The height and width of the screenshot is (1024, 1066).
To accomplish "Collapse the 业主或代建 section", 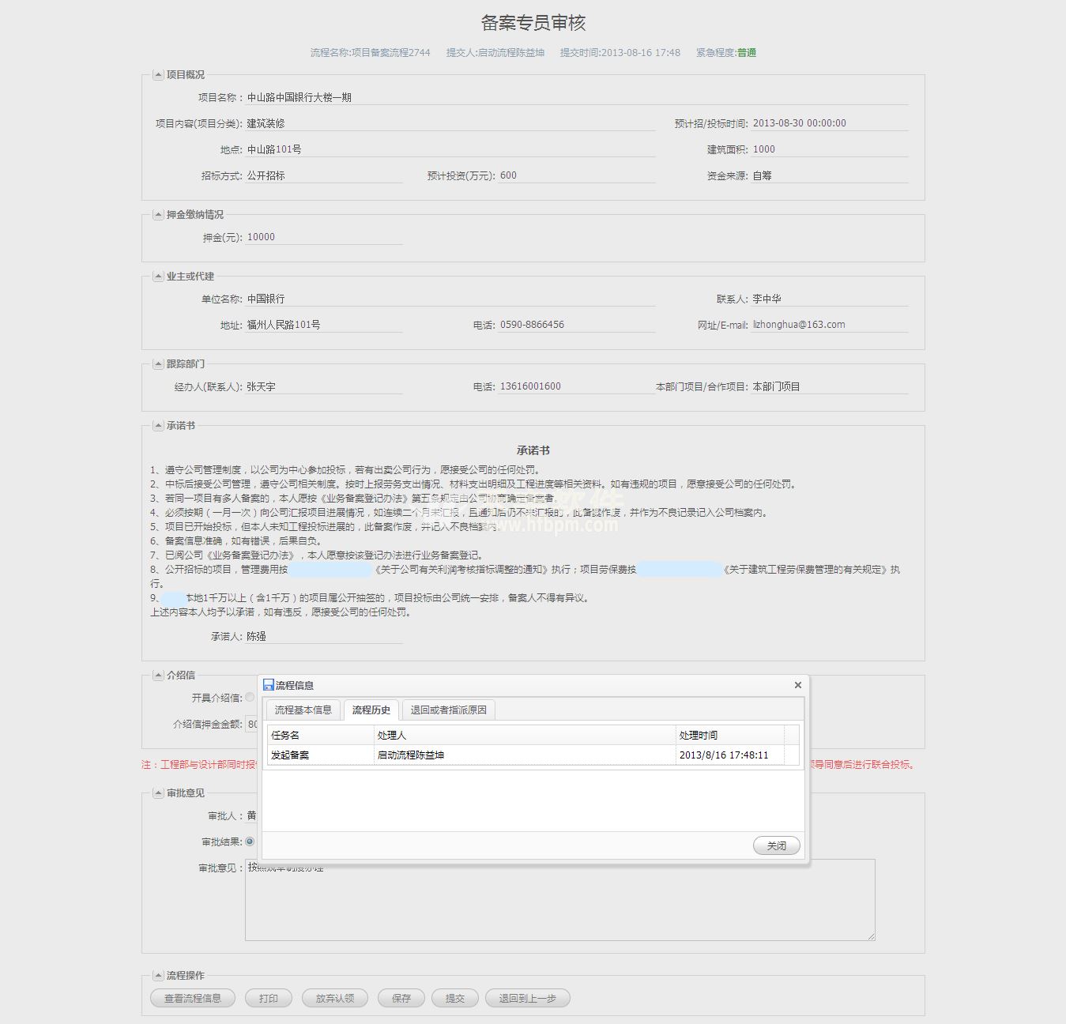I will click(158, 277).
